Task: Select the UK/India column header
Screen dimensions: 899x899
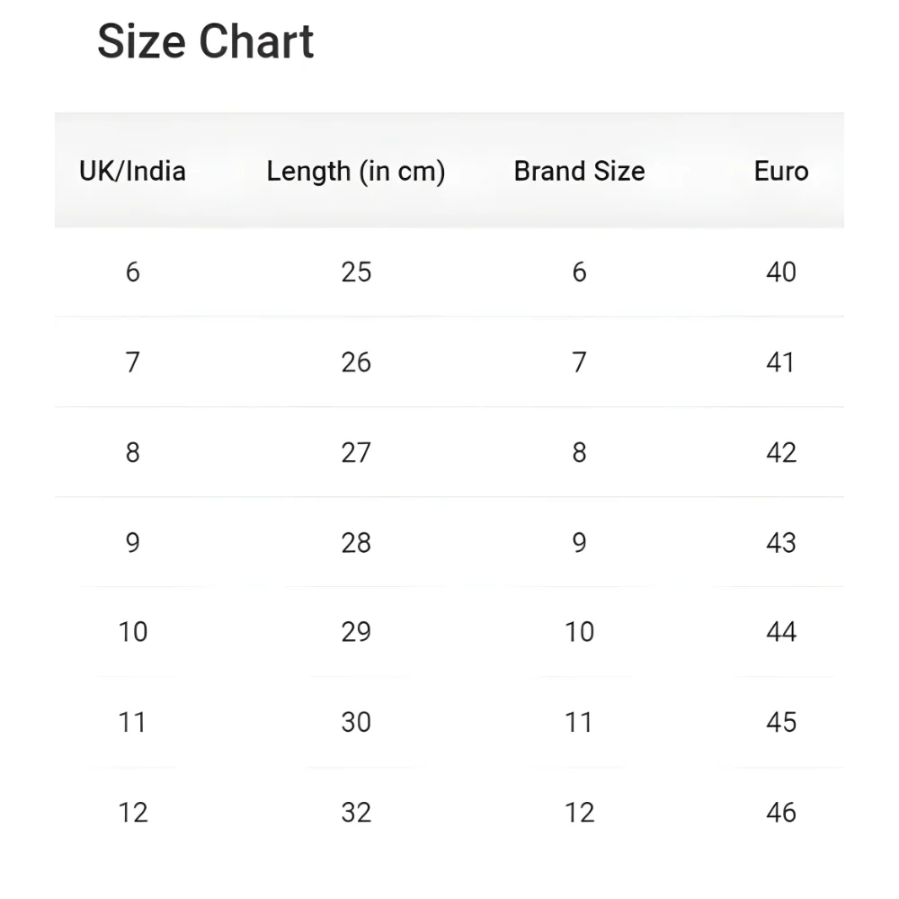Action: click(132, 171)
